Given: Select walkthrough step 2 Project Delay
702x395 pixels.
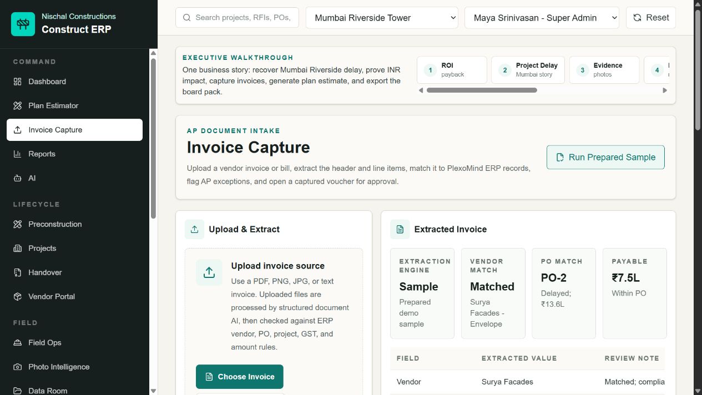Looking at the screenshot, I should click(528, 70).
